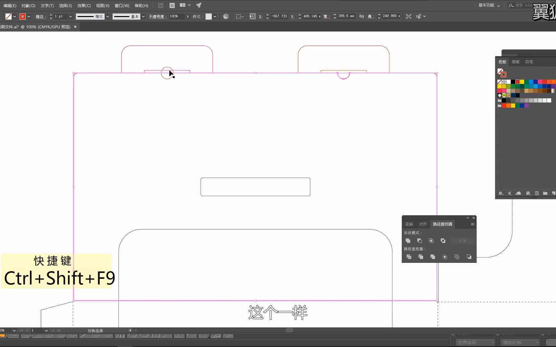The image size is (556, 347).
Task: Switch to the Align tab 对齐
Action: click(423, 224)
